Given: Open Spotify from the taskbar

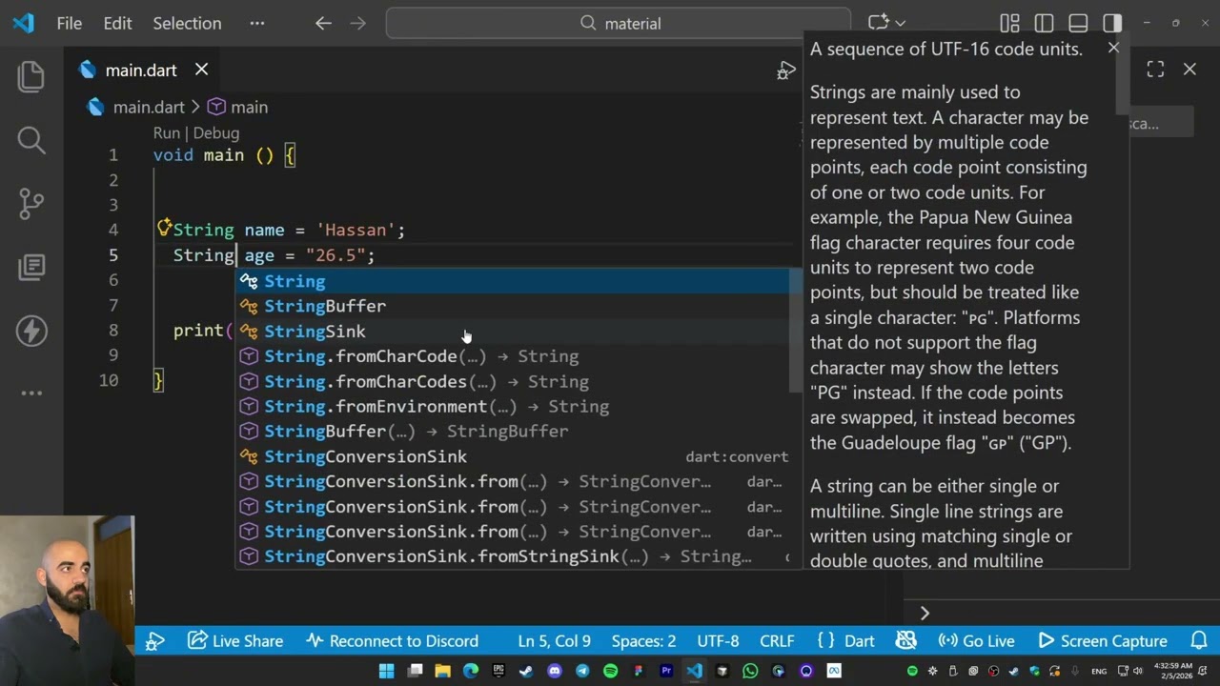Looking at the screenshot, I should pyautogui.click(x=610, y=671).
